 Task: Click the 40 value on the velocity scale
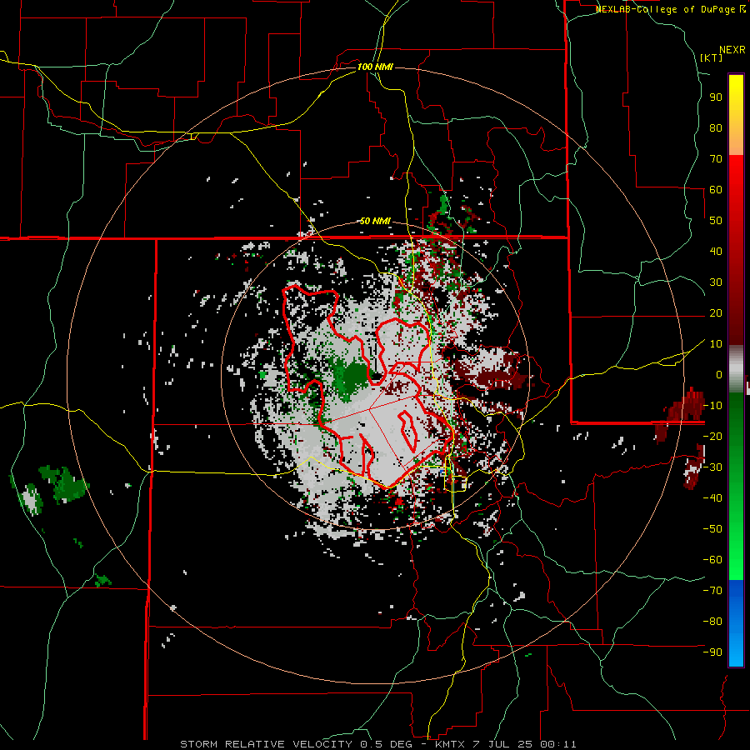(716, 252)
